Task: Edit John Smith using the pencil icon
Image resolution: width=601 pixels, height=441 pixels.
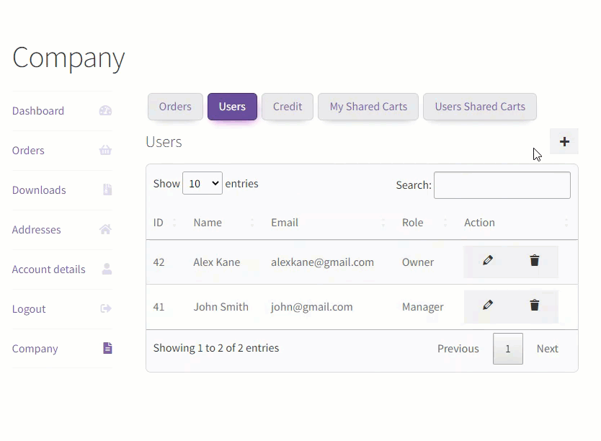Action: click(488, 305)
